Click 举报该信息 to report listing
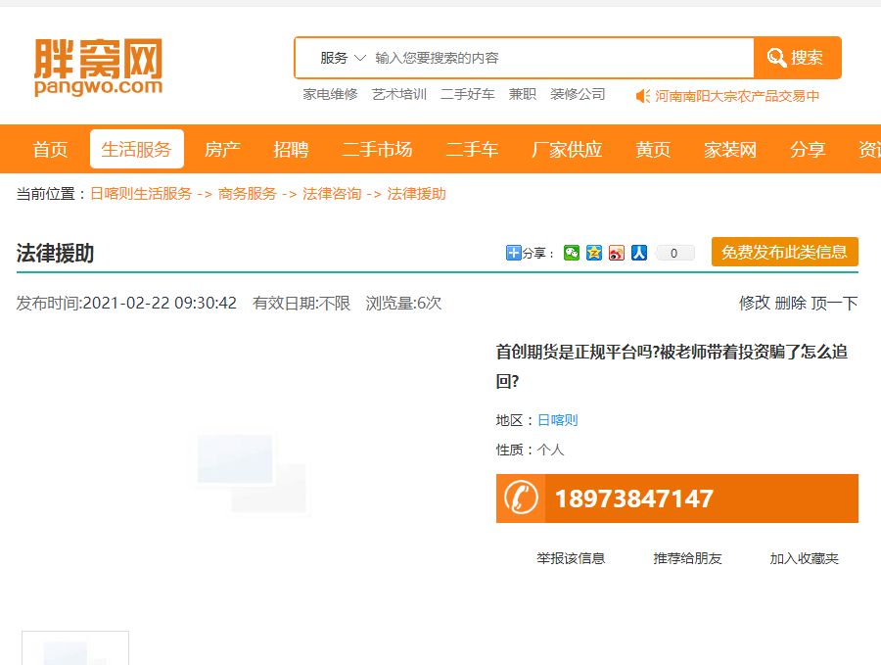 click(x=571, y=558)
